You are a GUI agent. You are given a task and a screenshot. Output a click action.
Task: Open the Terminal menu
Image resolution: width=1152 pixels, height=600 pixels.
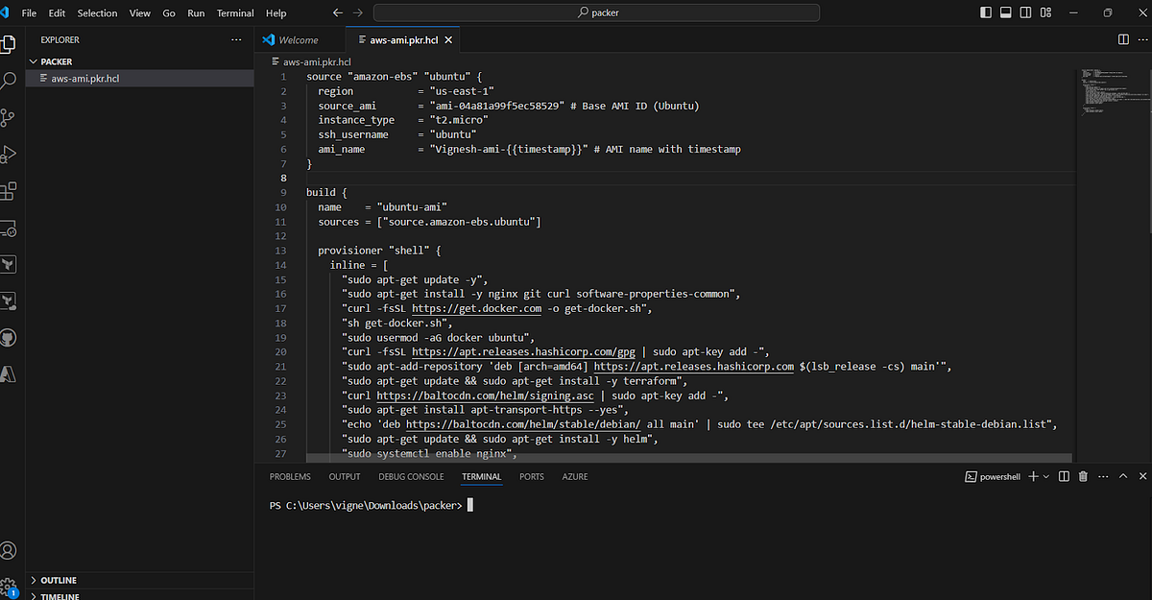pos(234,12)
